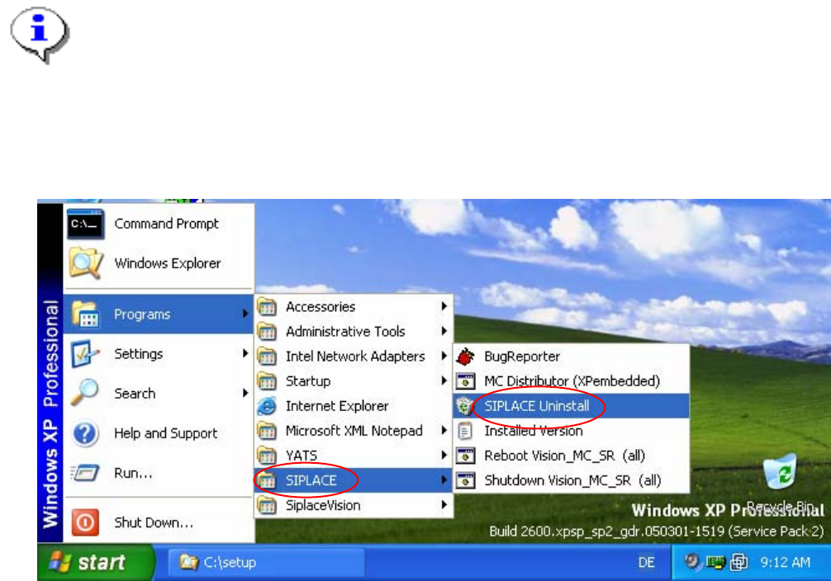Click the Startup folder icon

pos(267,381)
